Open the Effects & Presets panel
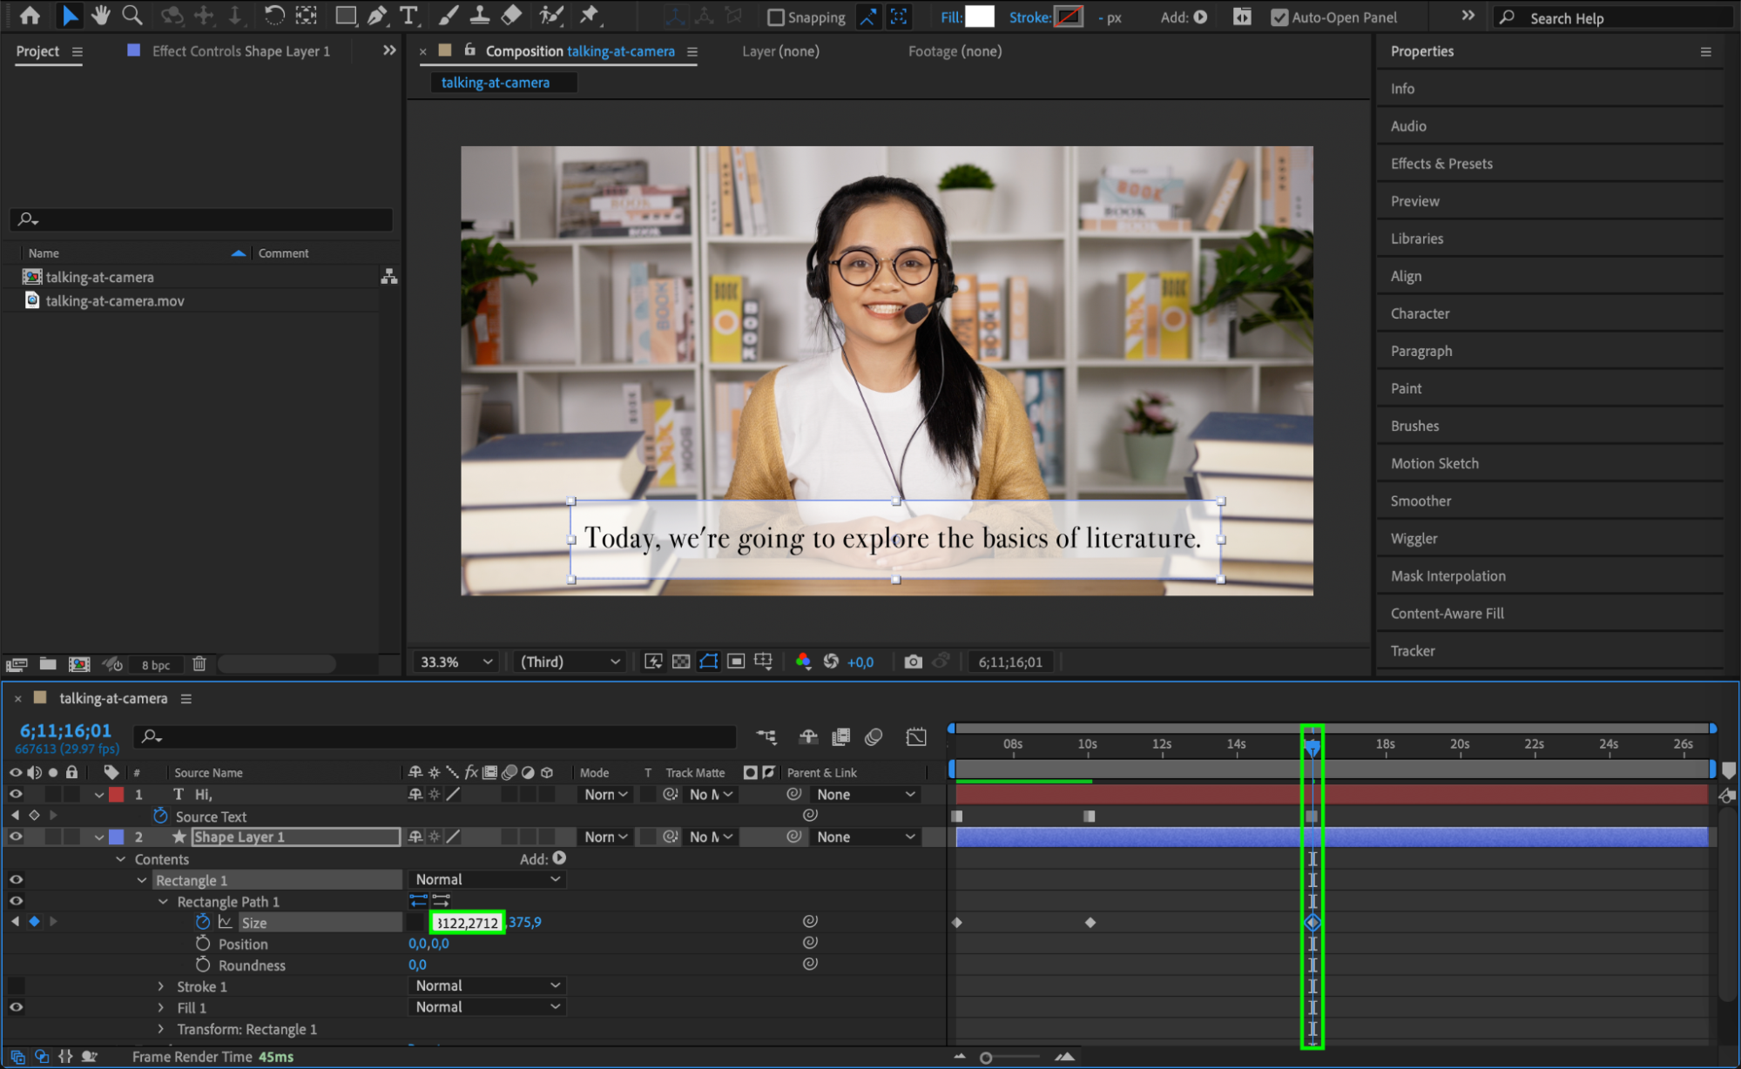 pos(1441,164)
